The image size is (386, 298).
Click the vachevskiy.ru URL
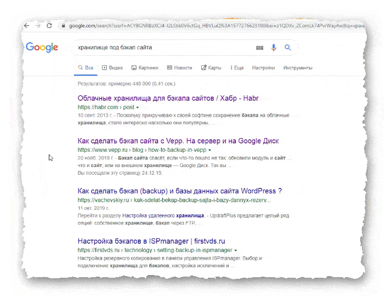(174, 200)
